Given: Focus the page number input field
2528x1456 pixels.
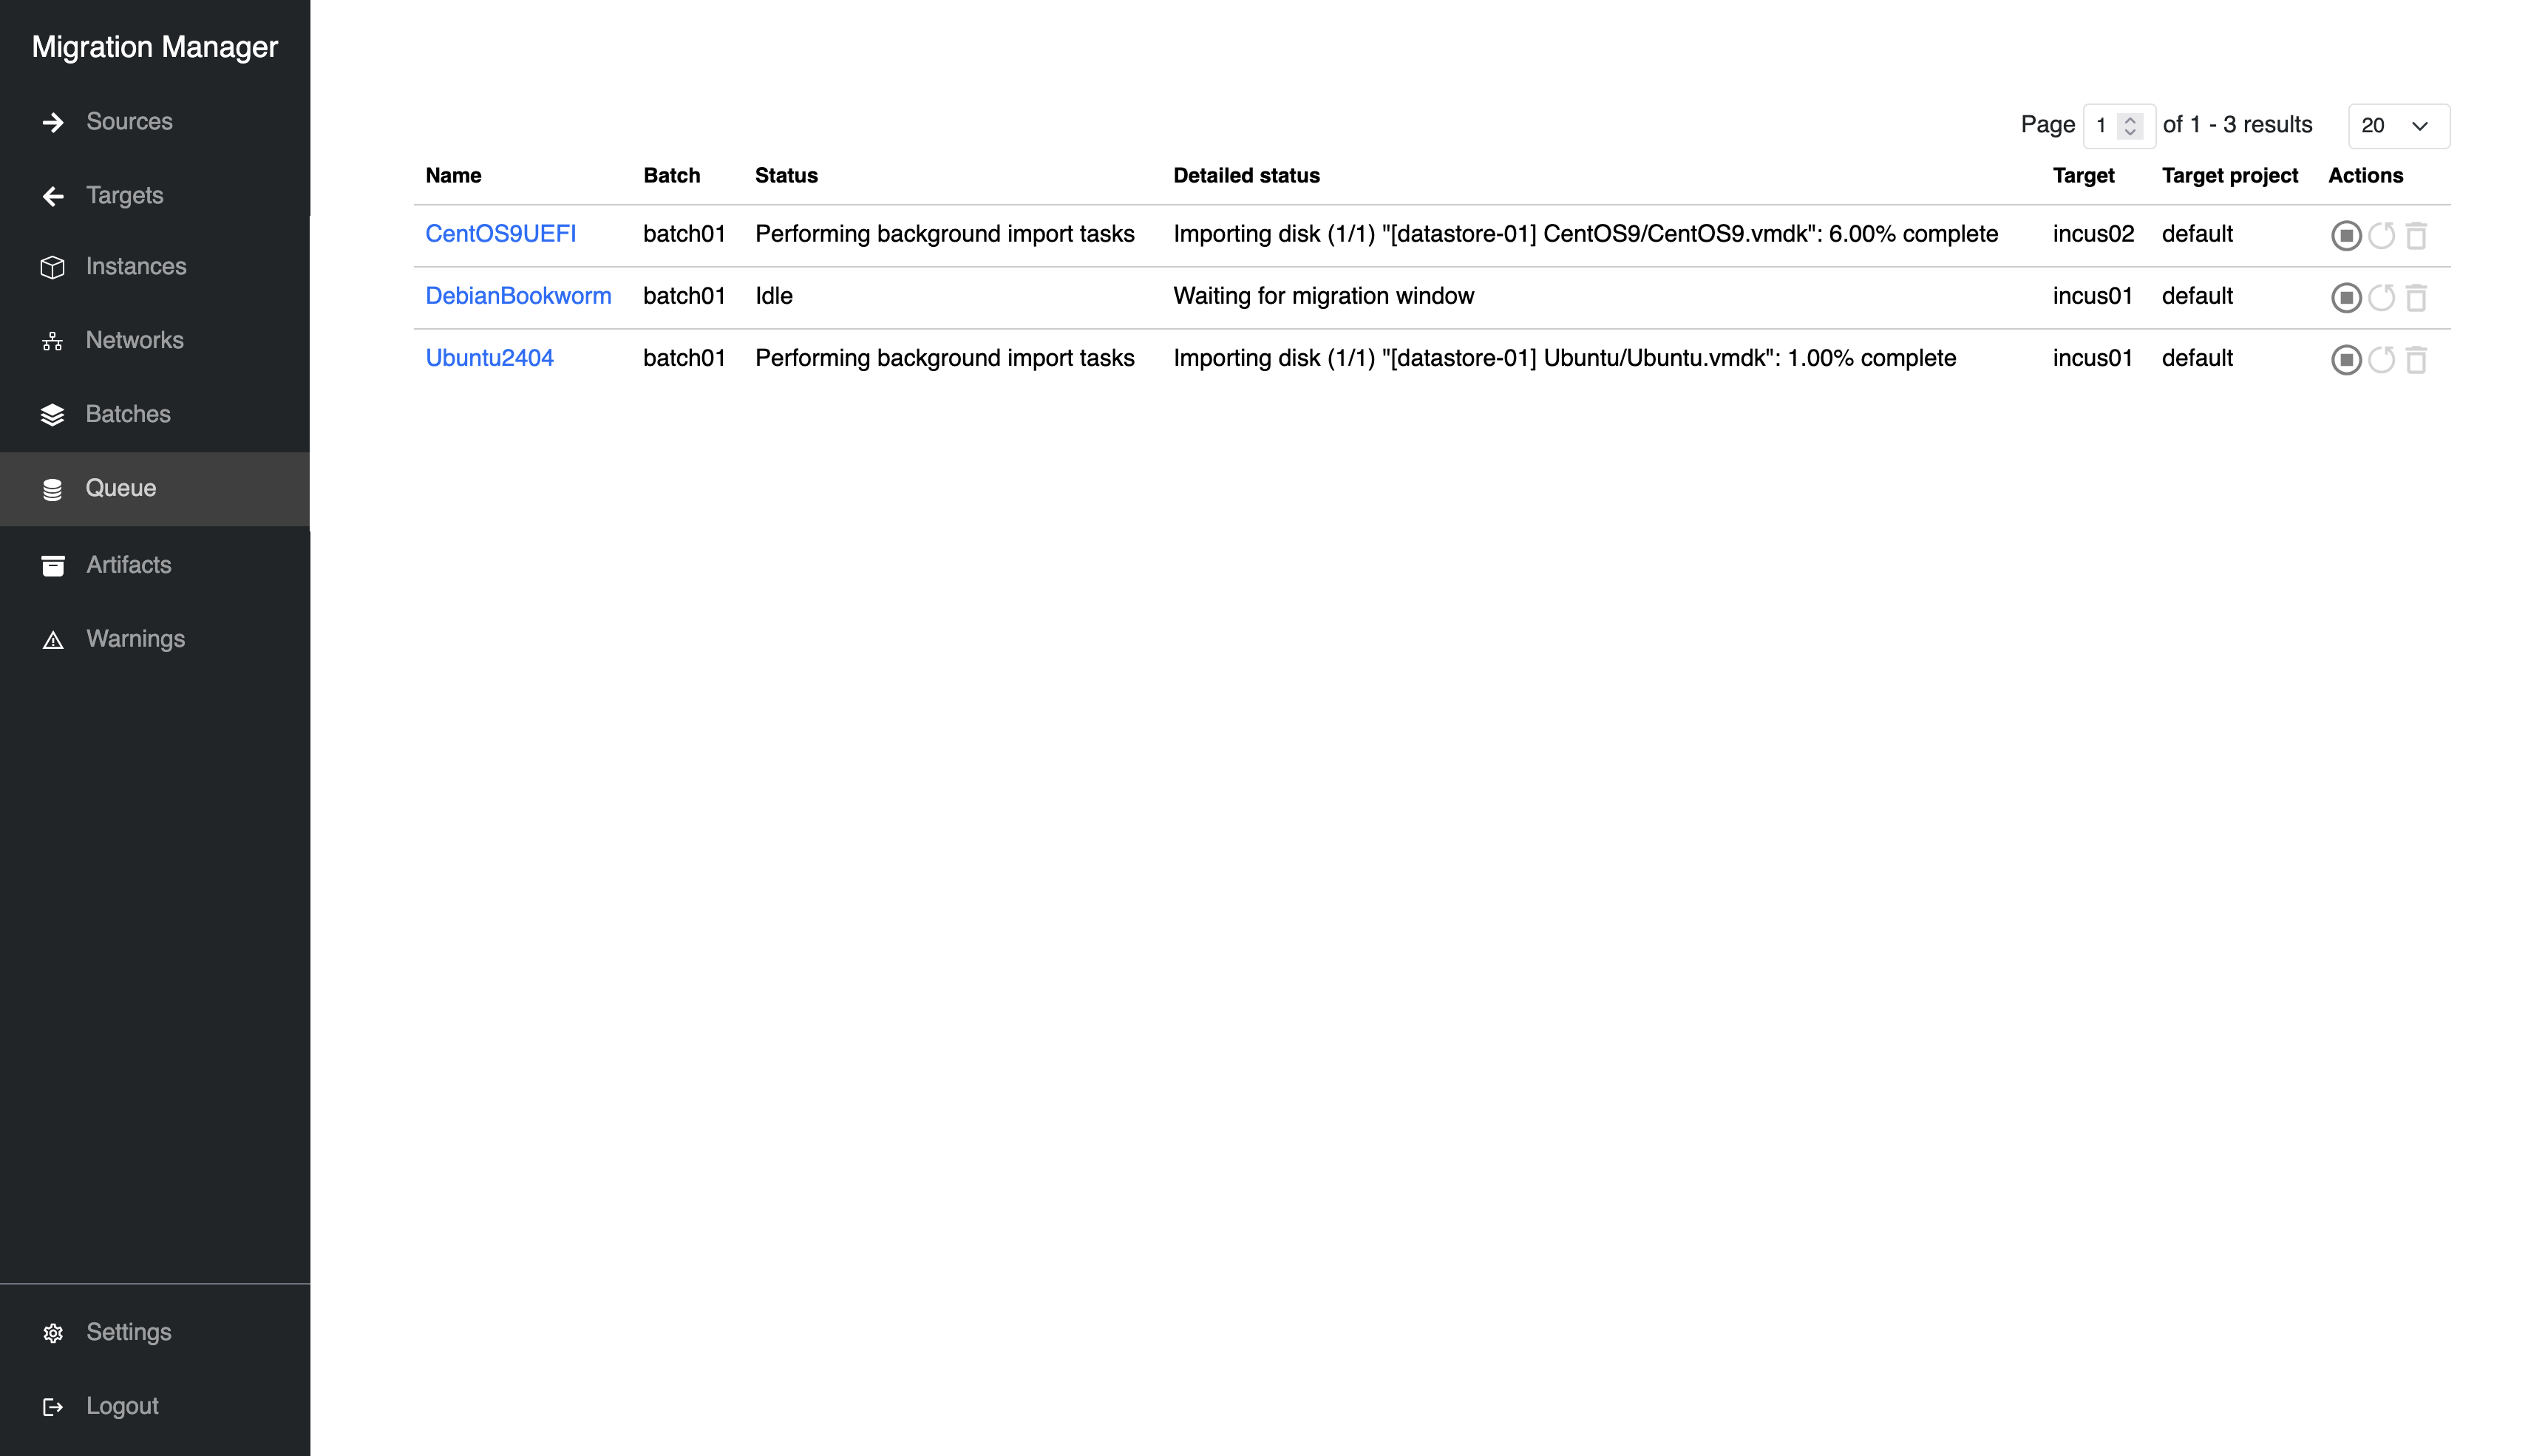Looking at the screenshot, I should pyautogui.click(x=2102, y=126).
